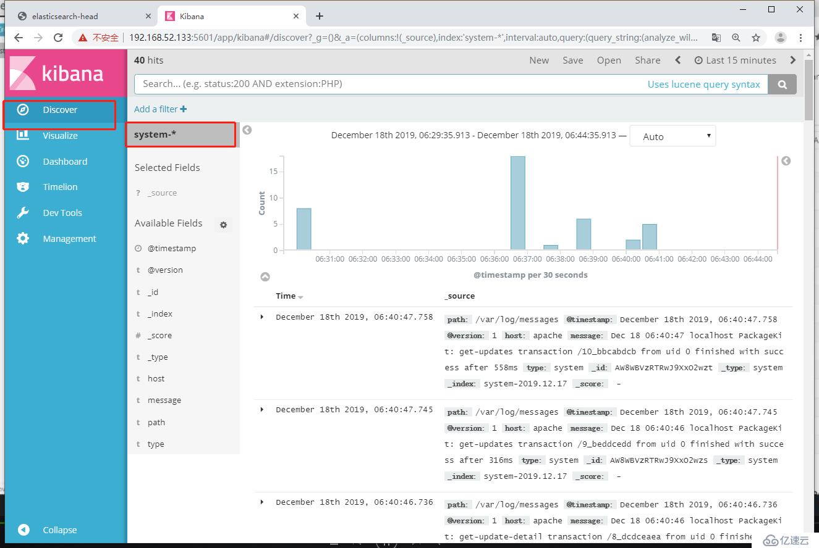Expand the 06:40:46.736 log row
819x548 pixels.
pyautogui.click(x=262, y=502)
